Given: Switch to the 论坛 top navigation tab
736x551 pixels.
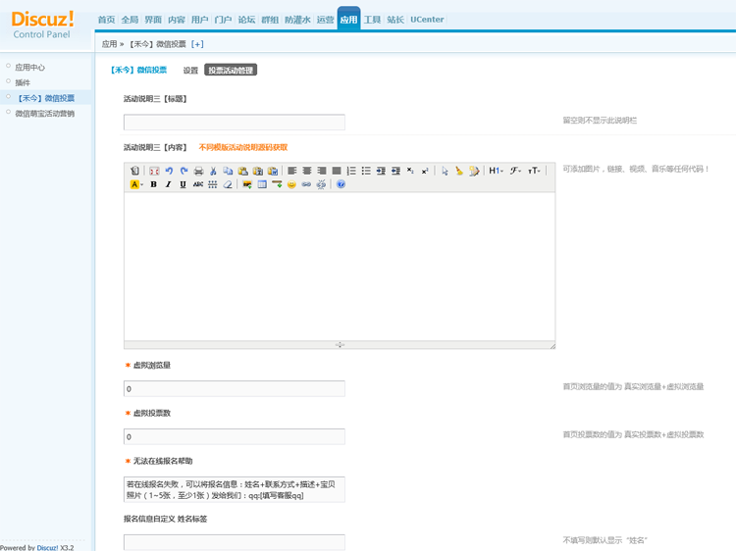Looking at the screenshot, I should [x=246, y=20].
